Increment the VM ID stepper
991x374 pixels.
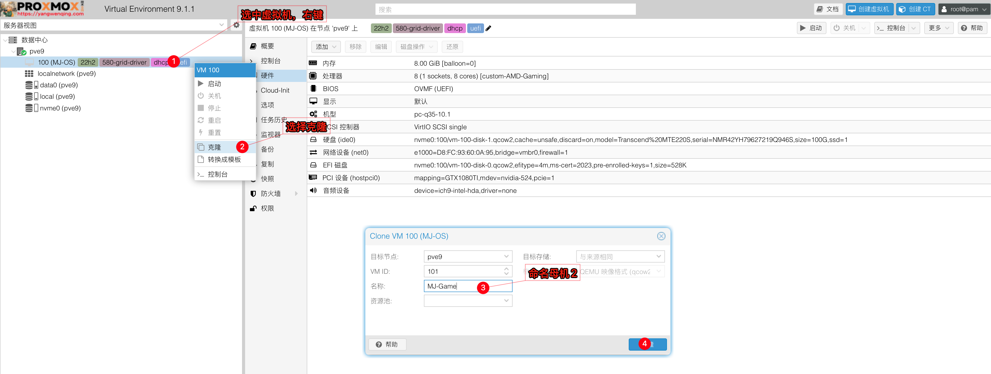506,269
